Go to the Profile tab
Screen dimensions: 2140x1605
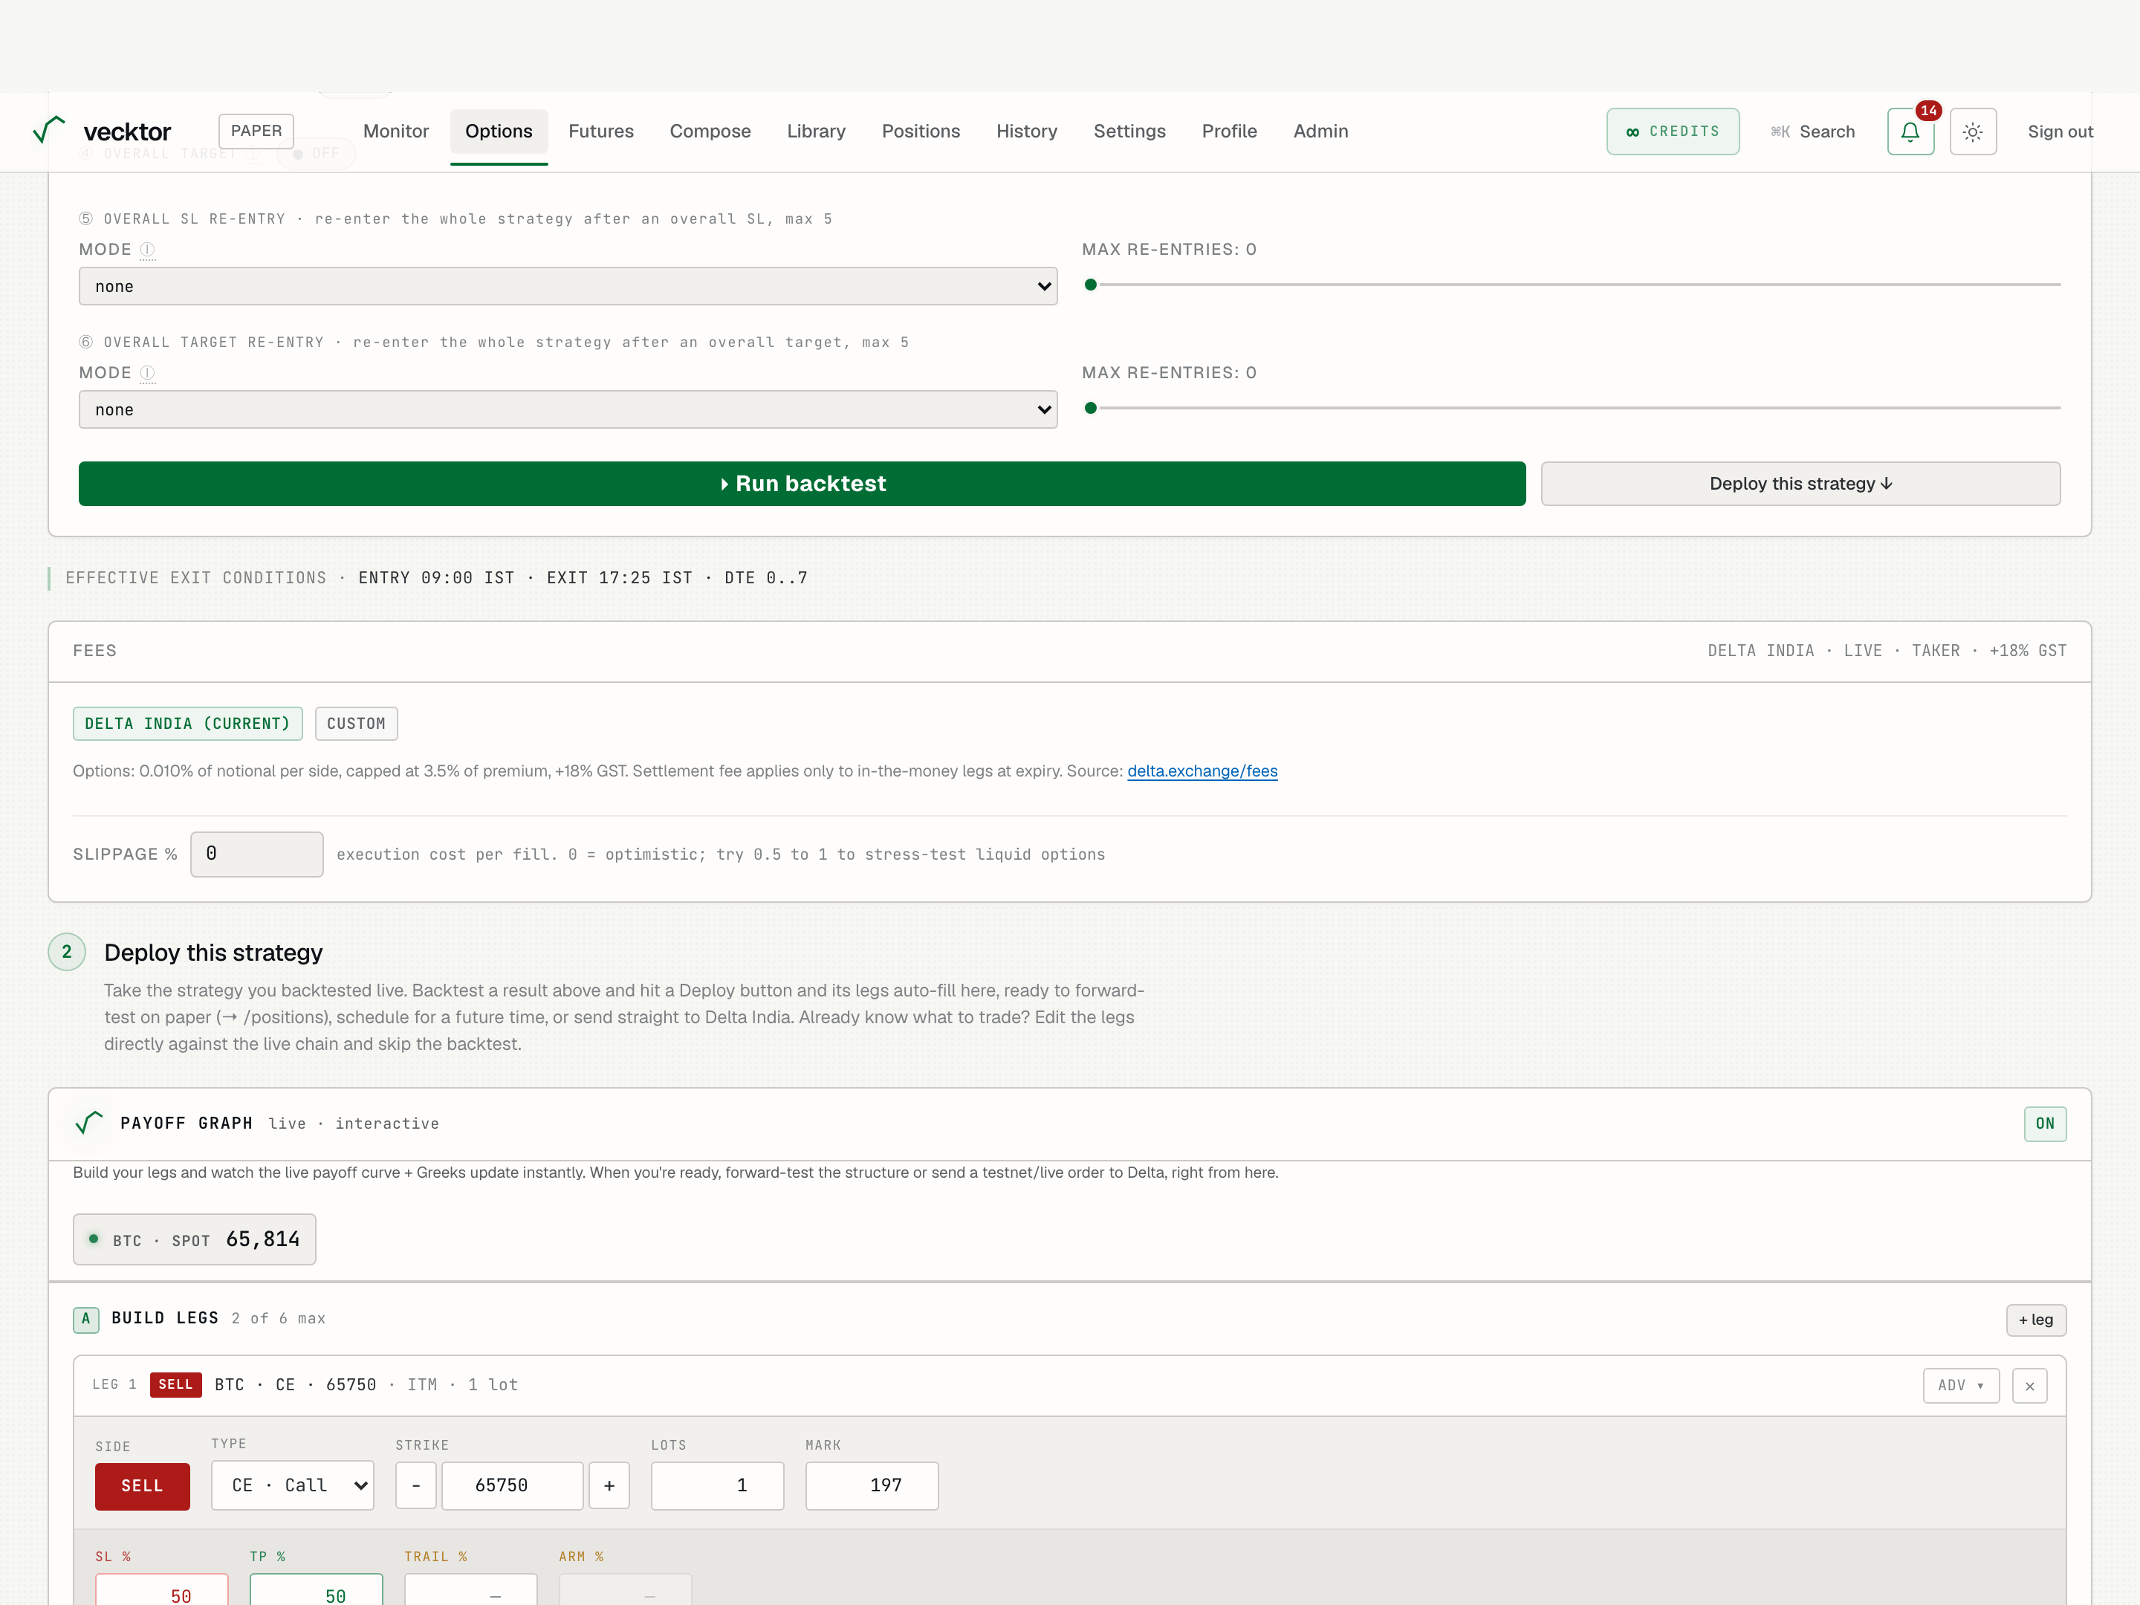click(x=1230, y=132)
